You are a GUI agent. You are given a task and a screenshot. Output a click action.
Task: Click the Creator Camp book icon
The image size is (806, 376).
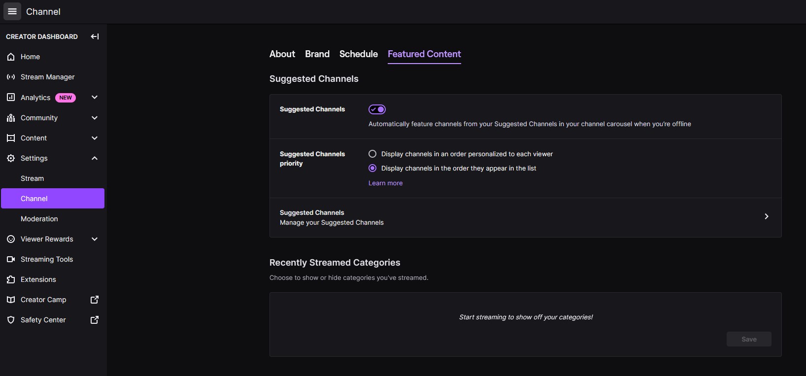point(11,300)
